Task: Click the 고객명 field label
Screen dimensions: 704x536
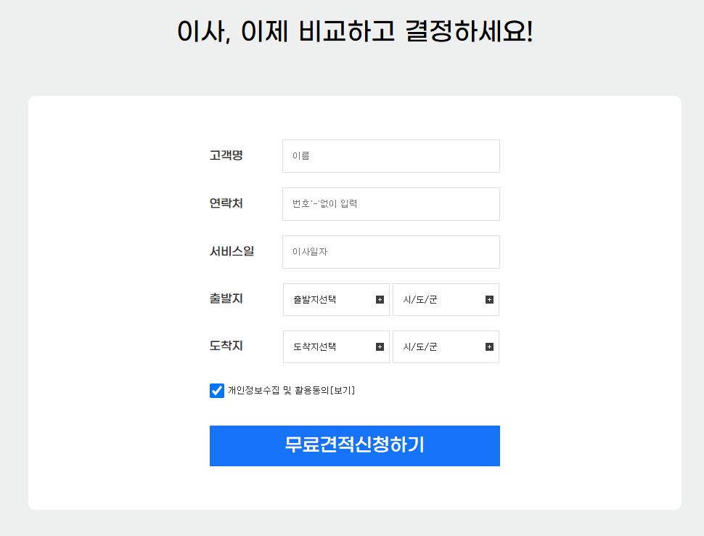Action: pos(225,155)
